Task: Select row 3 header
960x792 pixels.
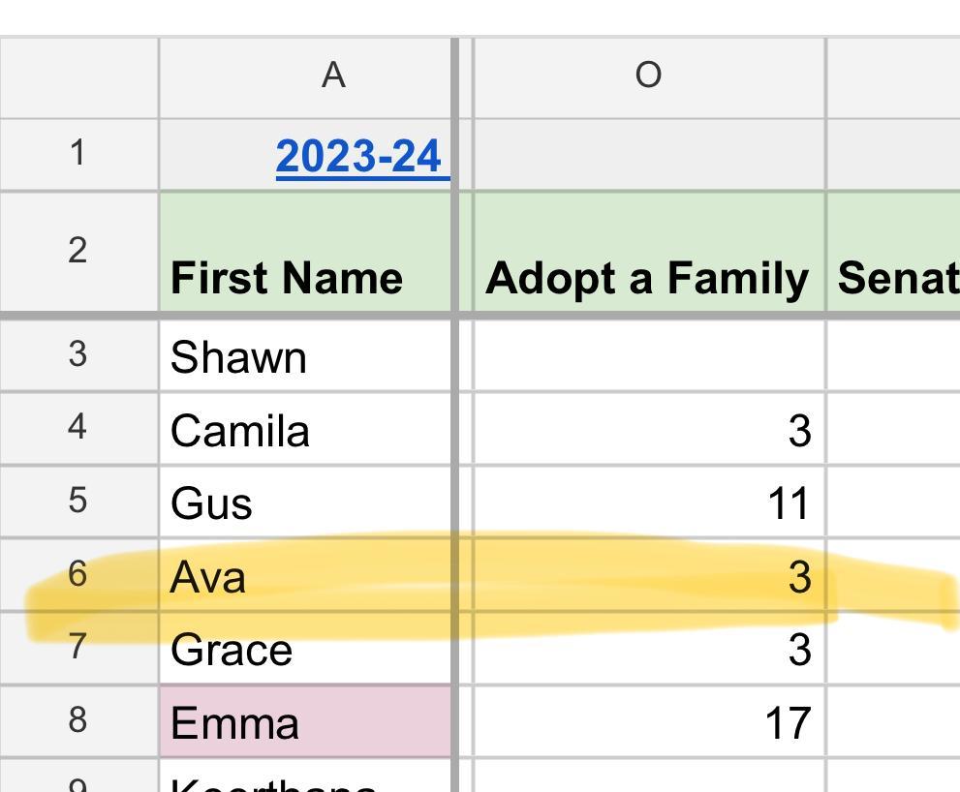Action: coord(78,355)
